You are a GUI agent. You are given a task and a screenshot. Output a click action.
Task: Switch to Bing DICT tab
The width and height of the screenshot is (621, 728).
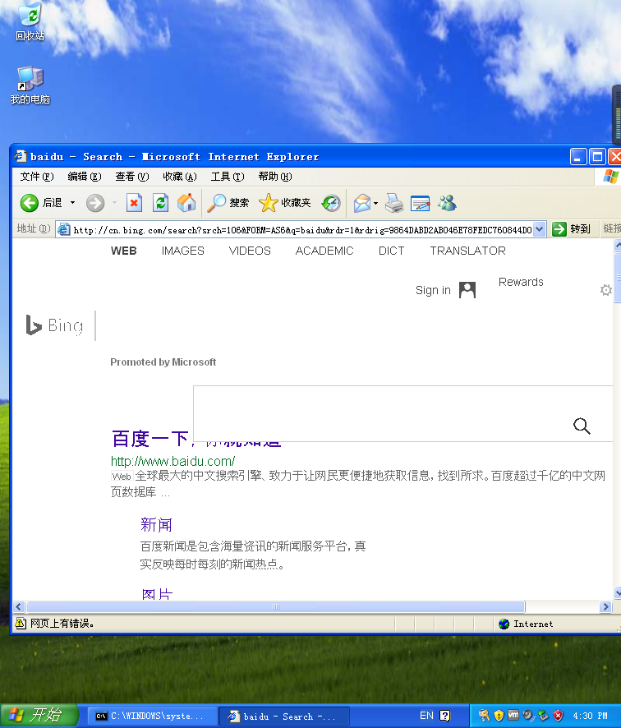[391, 251]
